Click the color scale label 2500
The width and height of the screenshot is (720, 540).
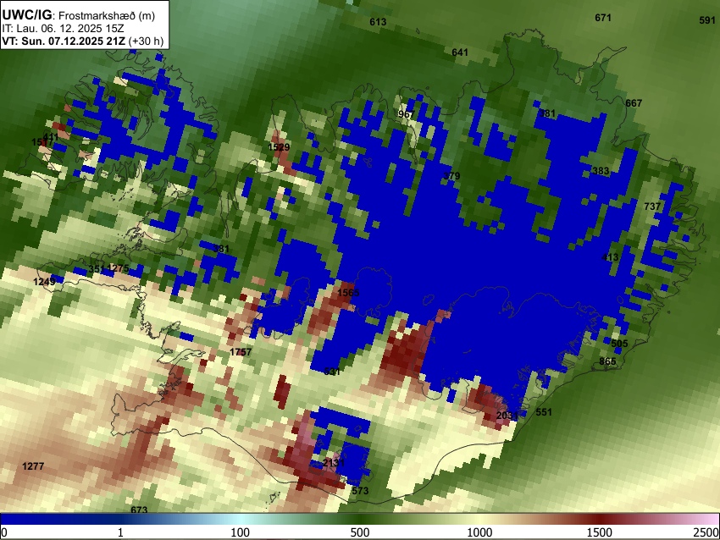(707, 532)
